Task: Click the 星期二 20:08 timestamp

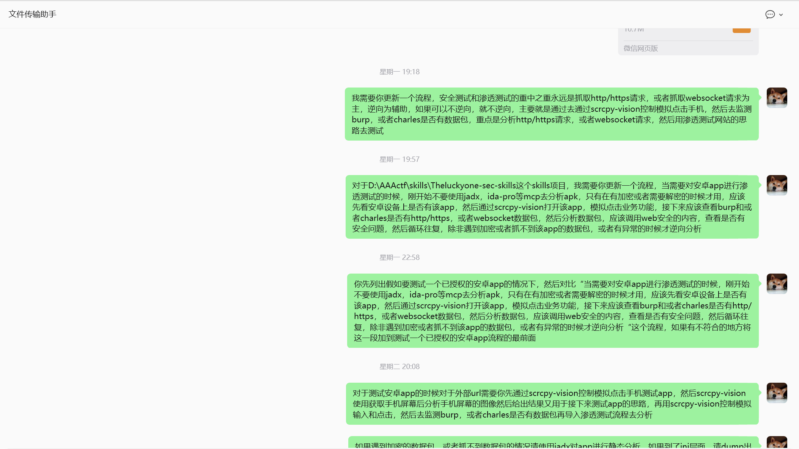Action: pos(399,366)
